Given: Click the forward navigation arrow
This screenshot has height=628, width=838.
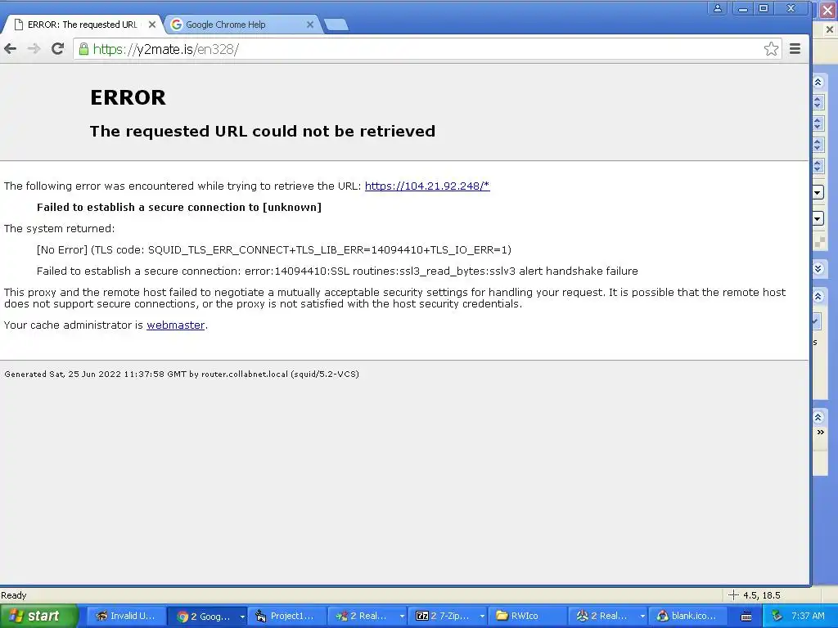Looking at the screenshot, I should click(34, 49).
